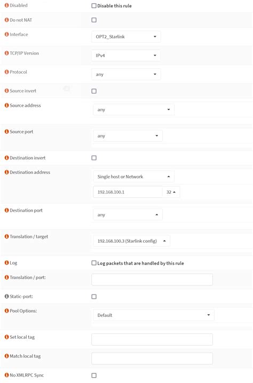The height and width of the screenshot is (383, 253).
Task: Tick the Do not NAT checkbox
Action: (x=94, y=20)
